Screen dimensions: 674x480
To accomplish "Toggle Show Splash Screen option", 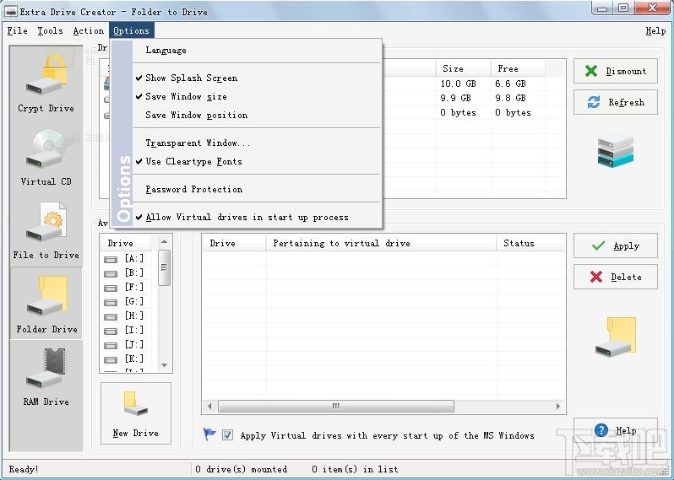I will tap(257, 78).
